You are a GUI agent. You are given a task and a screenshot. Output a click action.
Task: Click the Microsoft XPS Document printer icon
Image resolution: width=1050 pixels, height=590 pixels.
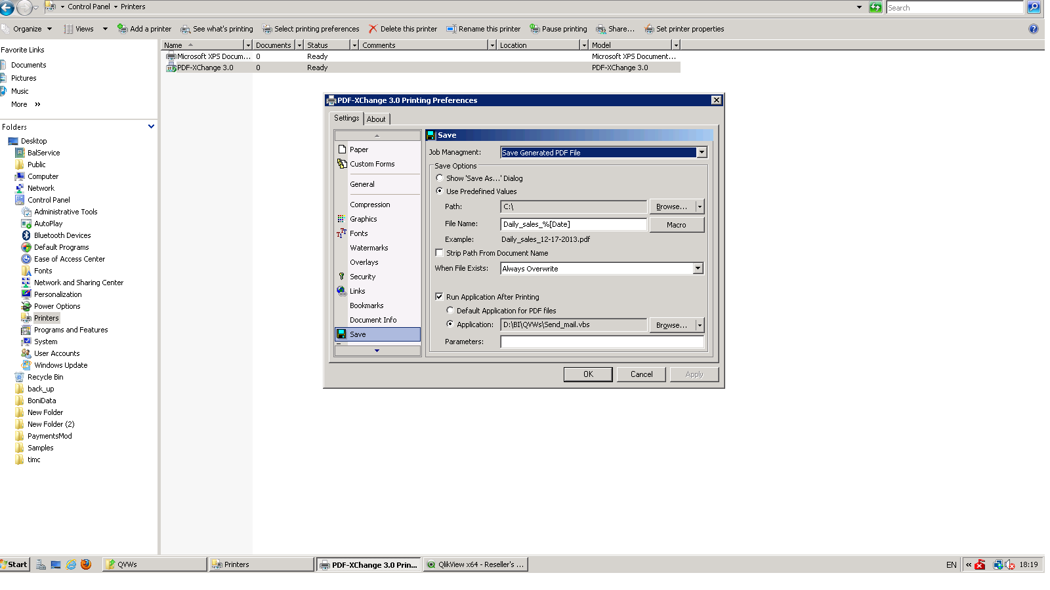coord(171,56)
